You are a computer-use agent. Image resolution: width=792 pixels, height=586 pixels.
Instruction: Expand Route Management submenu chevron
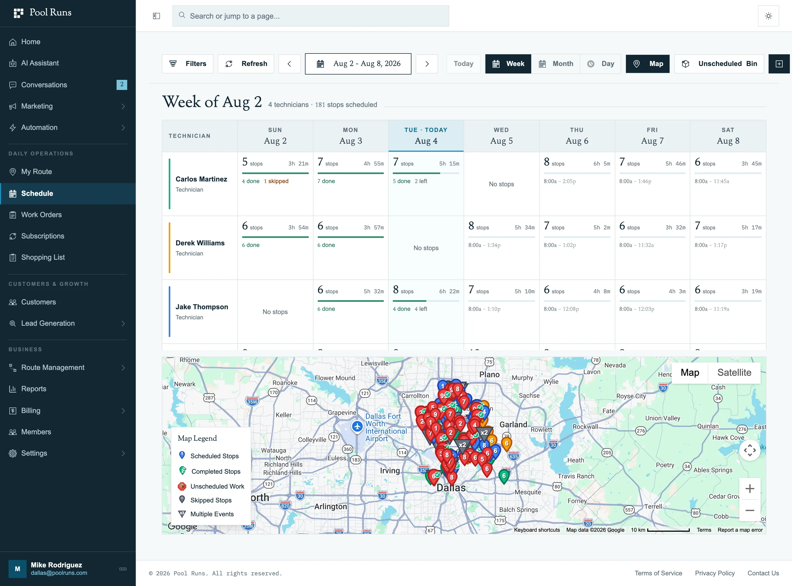123,368
